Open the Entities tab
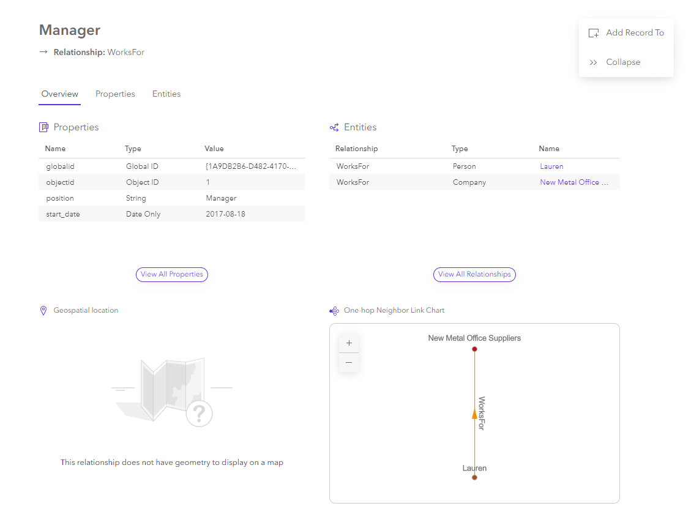Image resolution: width=694 pixels, height=528 pixels. tap(166, 94)
